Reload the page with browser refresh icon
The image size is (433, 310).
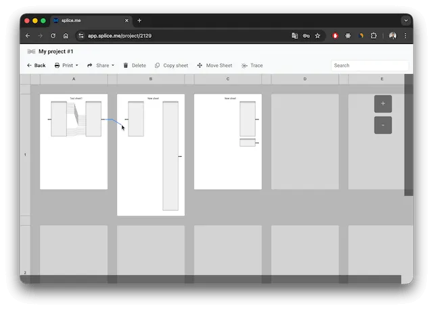[x=53, y=36]
